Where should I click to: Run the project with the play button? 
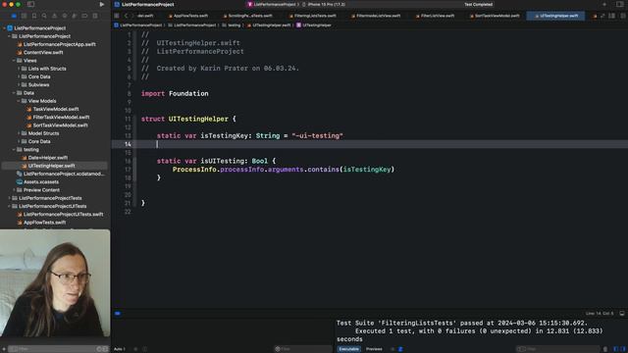(x=102, y=4)
